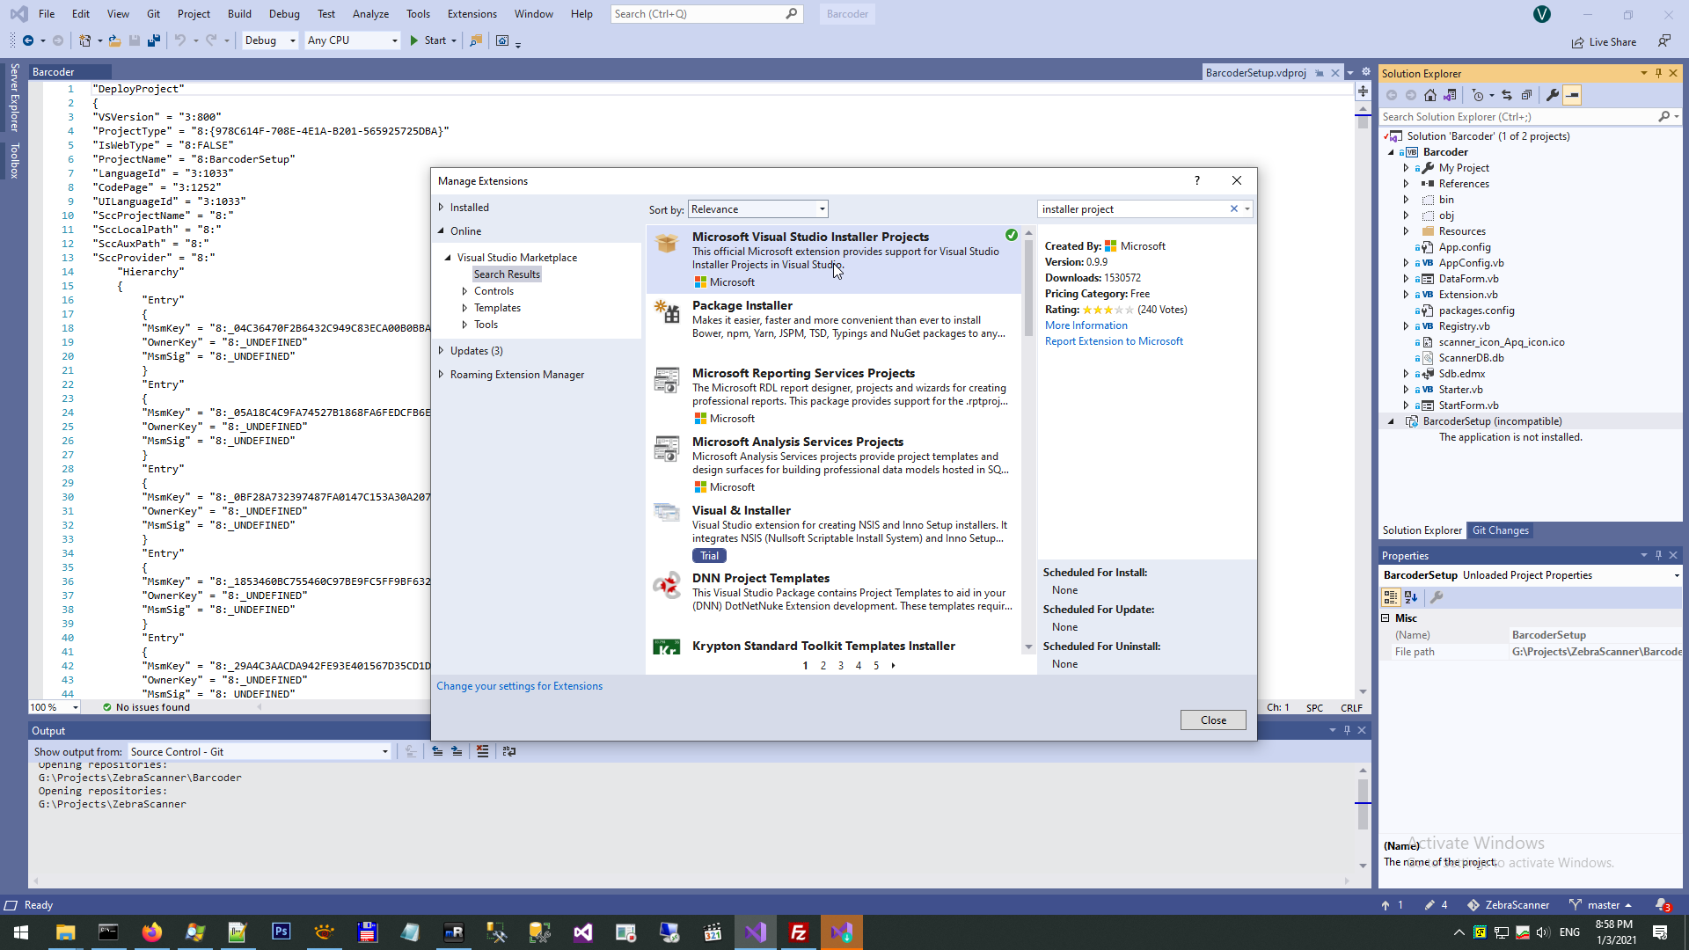Click Clear All icon in Output toolbar
The width and height of the screenshot is (1689, 950).
click(x=482, y=751)
